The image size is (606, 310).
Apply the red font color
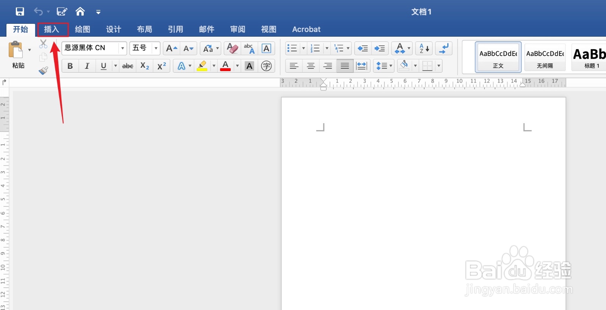coord(225,66)
